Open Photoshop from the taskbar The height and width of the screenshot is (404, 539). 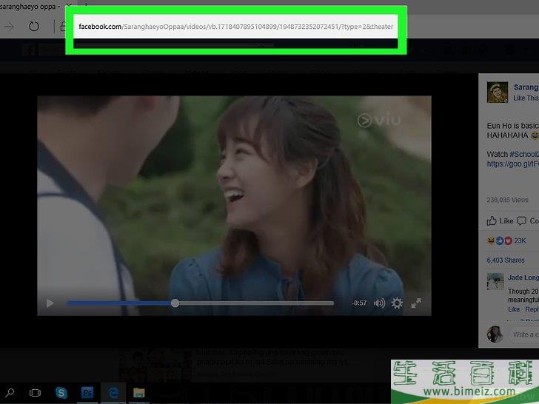coord(87,392)
